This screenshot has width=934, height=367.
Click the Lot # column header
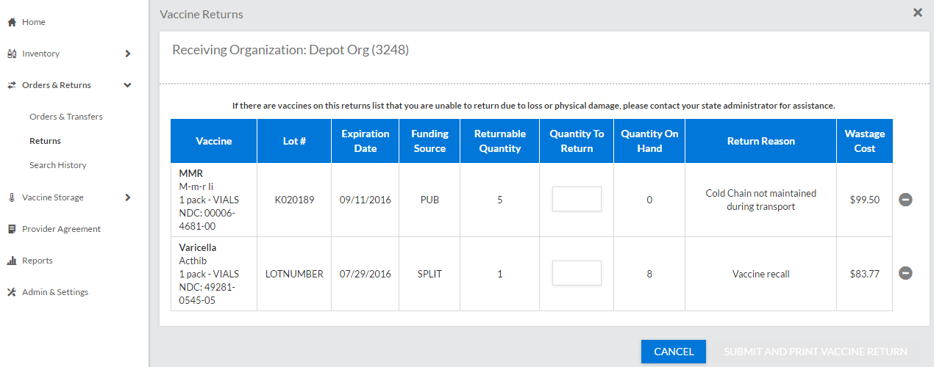294,141
